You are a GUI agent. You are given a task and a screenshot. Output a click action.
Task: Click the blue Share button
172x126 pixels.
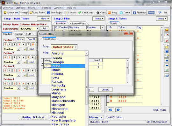tap(151, 12)
